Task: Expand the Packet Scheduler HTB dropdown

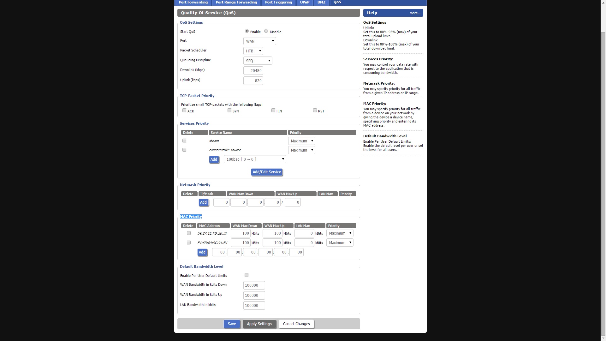Action: tap(253, 51)
